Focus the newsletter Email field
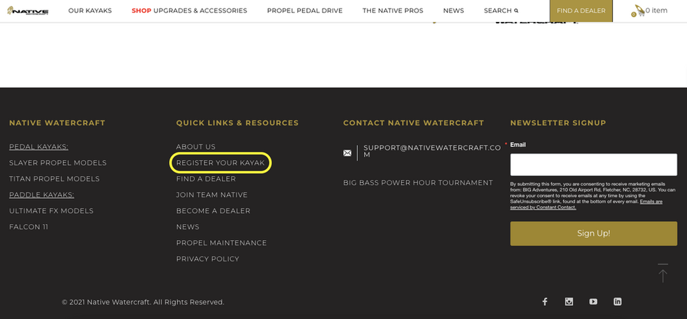687x319 pixels. (594, 165)
